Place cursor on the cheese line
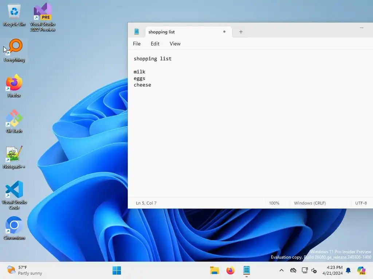 tap(142, 85)
